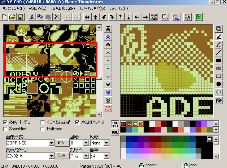Screen dimensions: 227x168
Task: Open the Options (O) menu
Action: [92, 8]
